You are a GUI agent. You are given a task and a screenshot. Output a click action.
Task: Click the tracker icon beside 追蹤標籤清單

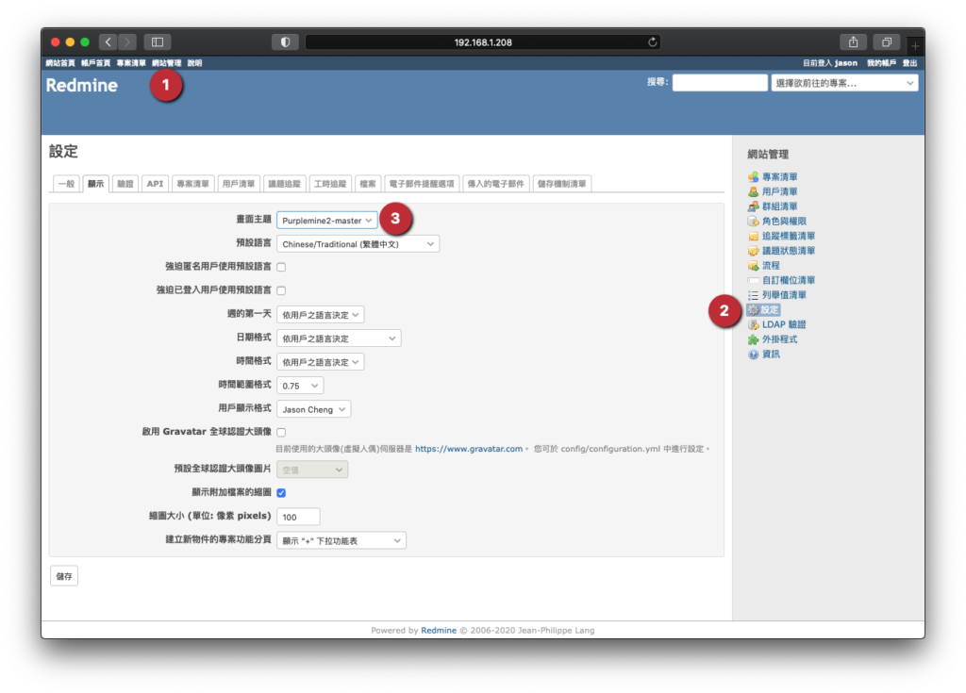753,236
